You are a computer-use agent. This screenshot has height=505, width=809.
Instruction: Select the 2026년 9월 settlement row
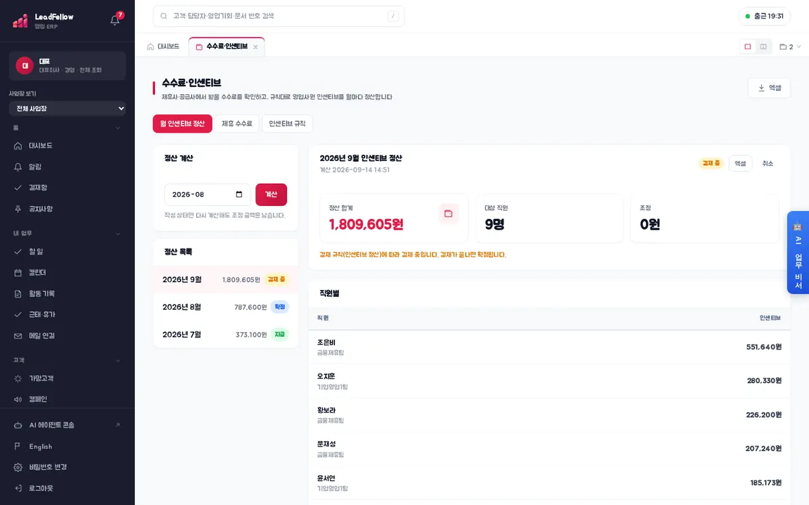pyautogui.click(x=226, y=279)
